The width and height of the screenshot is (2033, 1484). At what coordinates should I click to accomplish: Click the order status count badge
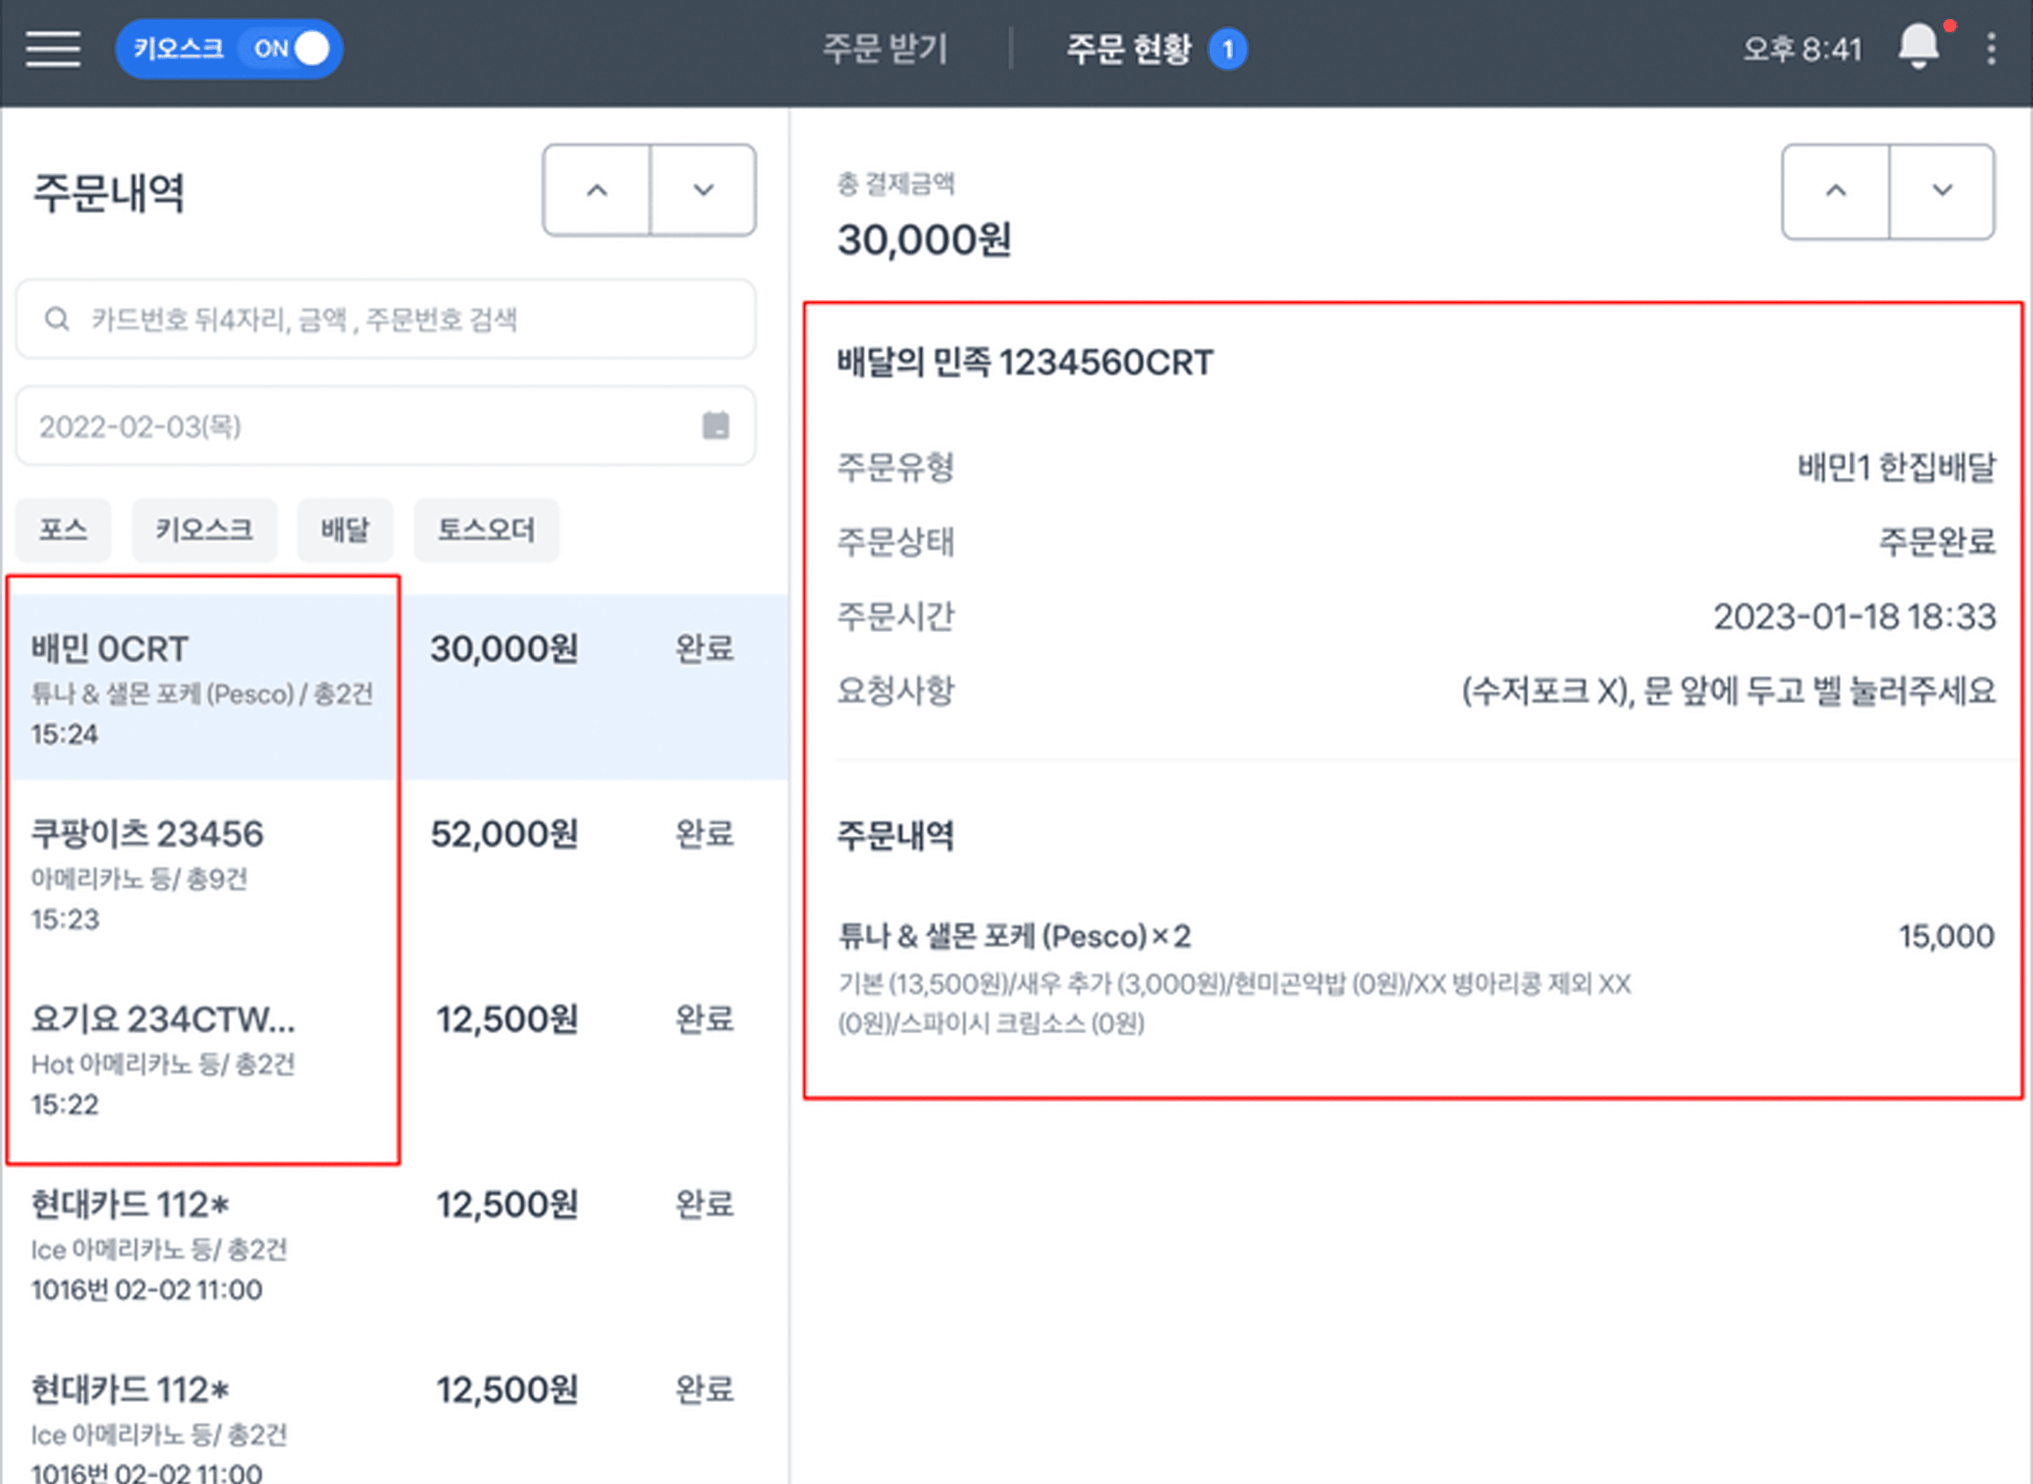point(1228,49)
